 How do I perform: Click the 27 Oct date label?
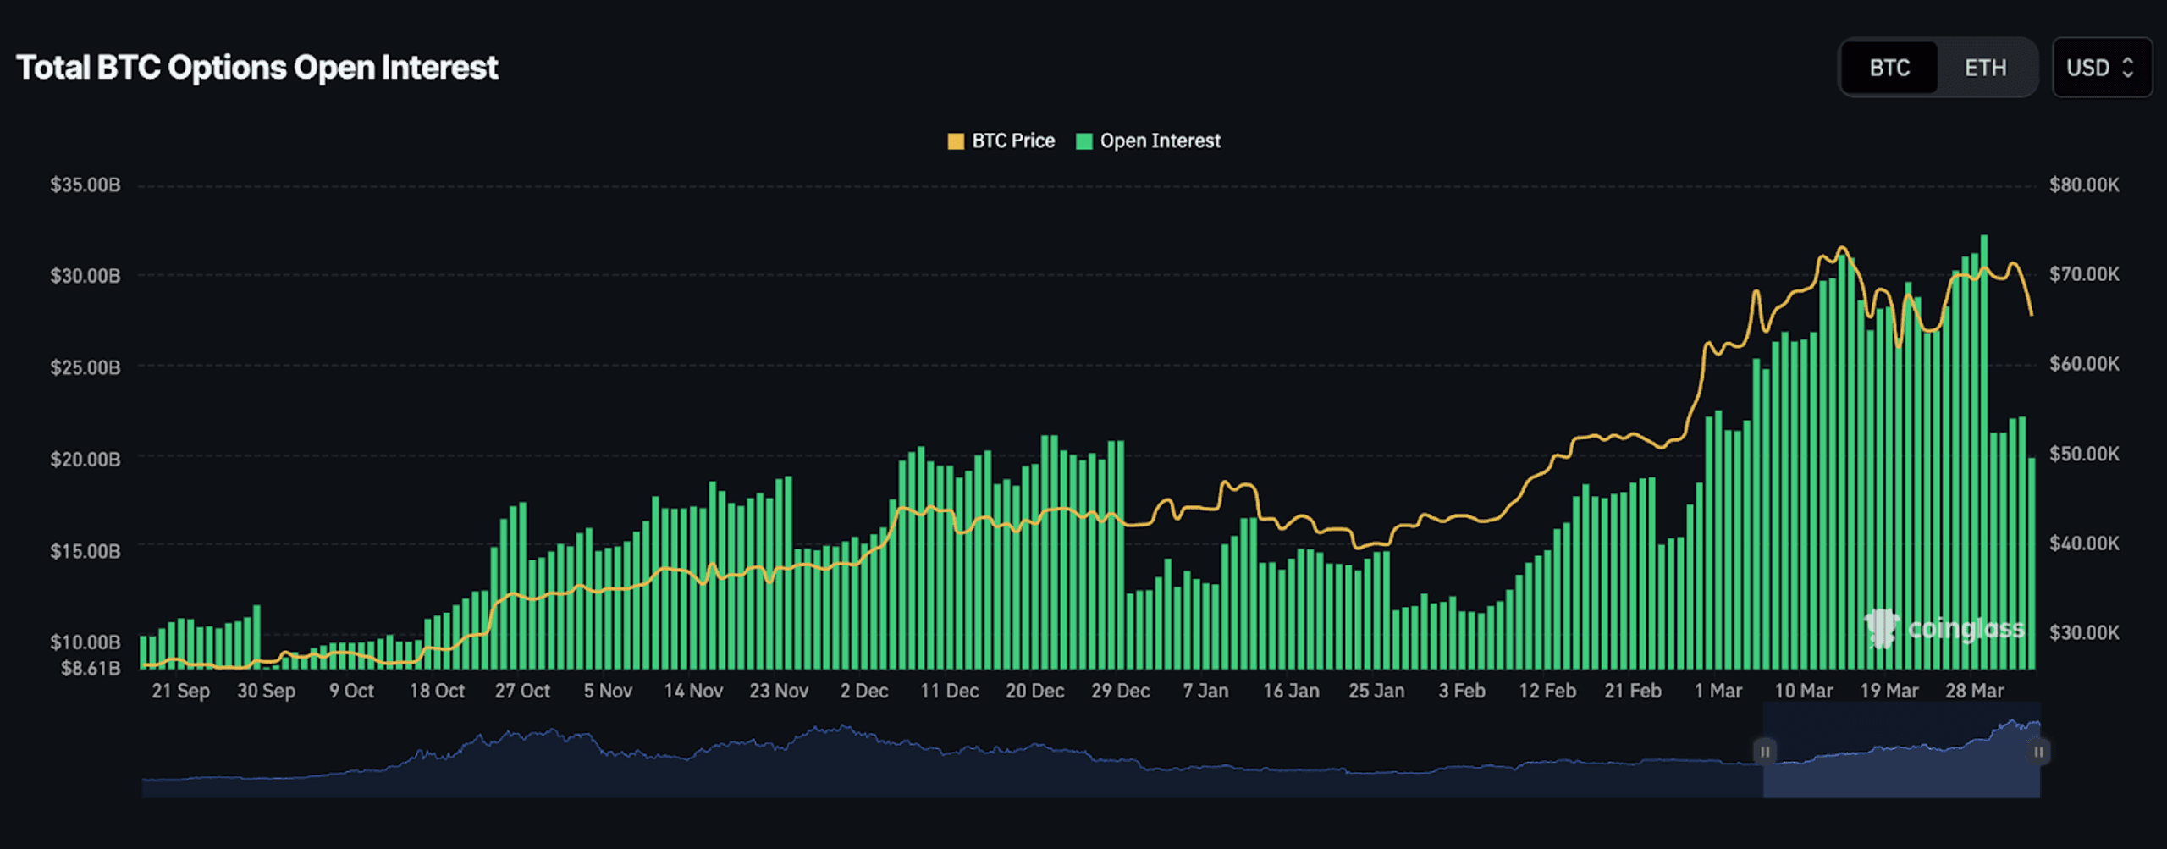pyautogui.click(x=522, y=691)
